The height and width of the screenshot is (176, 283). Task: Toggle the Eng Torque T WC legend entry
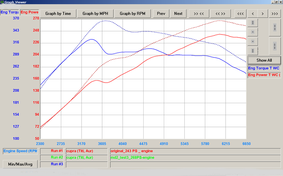point(264,68)
